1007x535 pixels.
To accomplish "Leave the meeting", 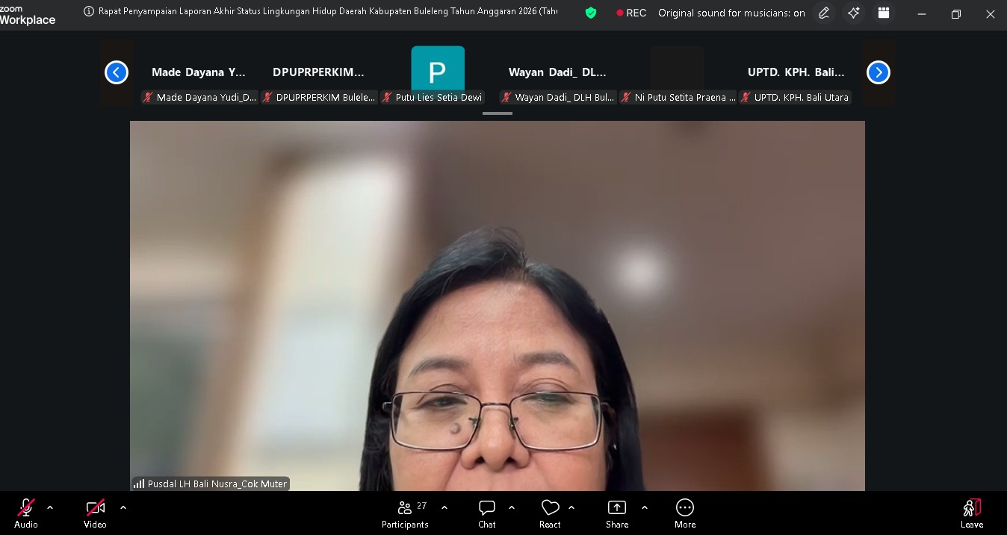I will click(x=971, y=513).
